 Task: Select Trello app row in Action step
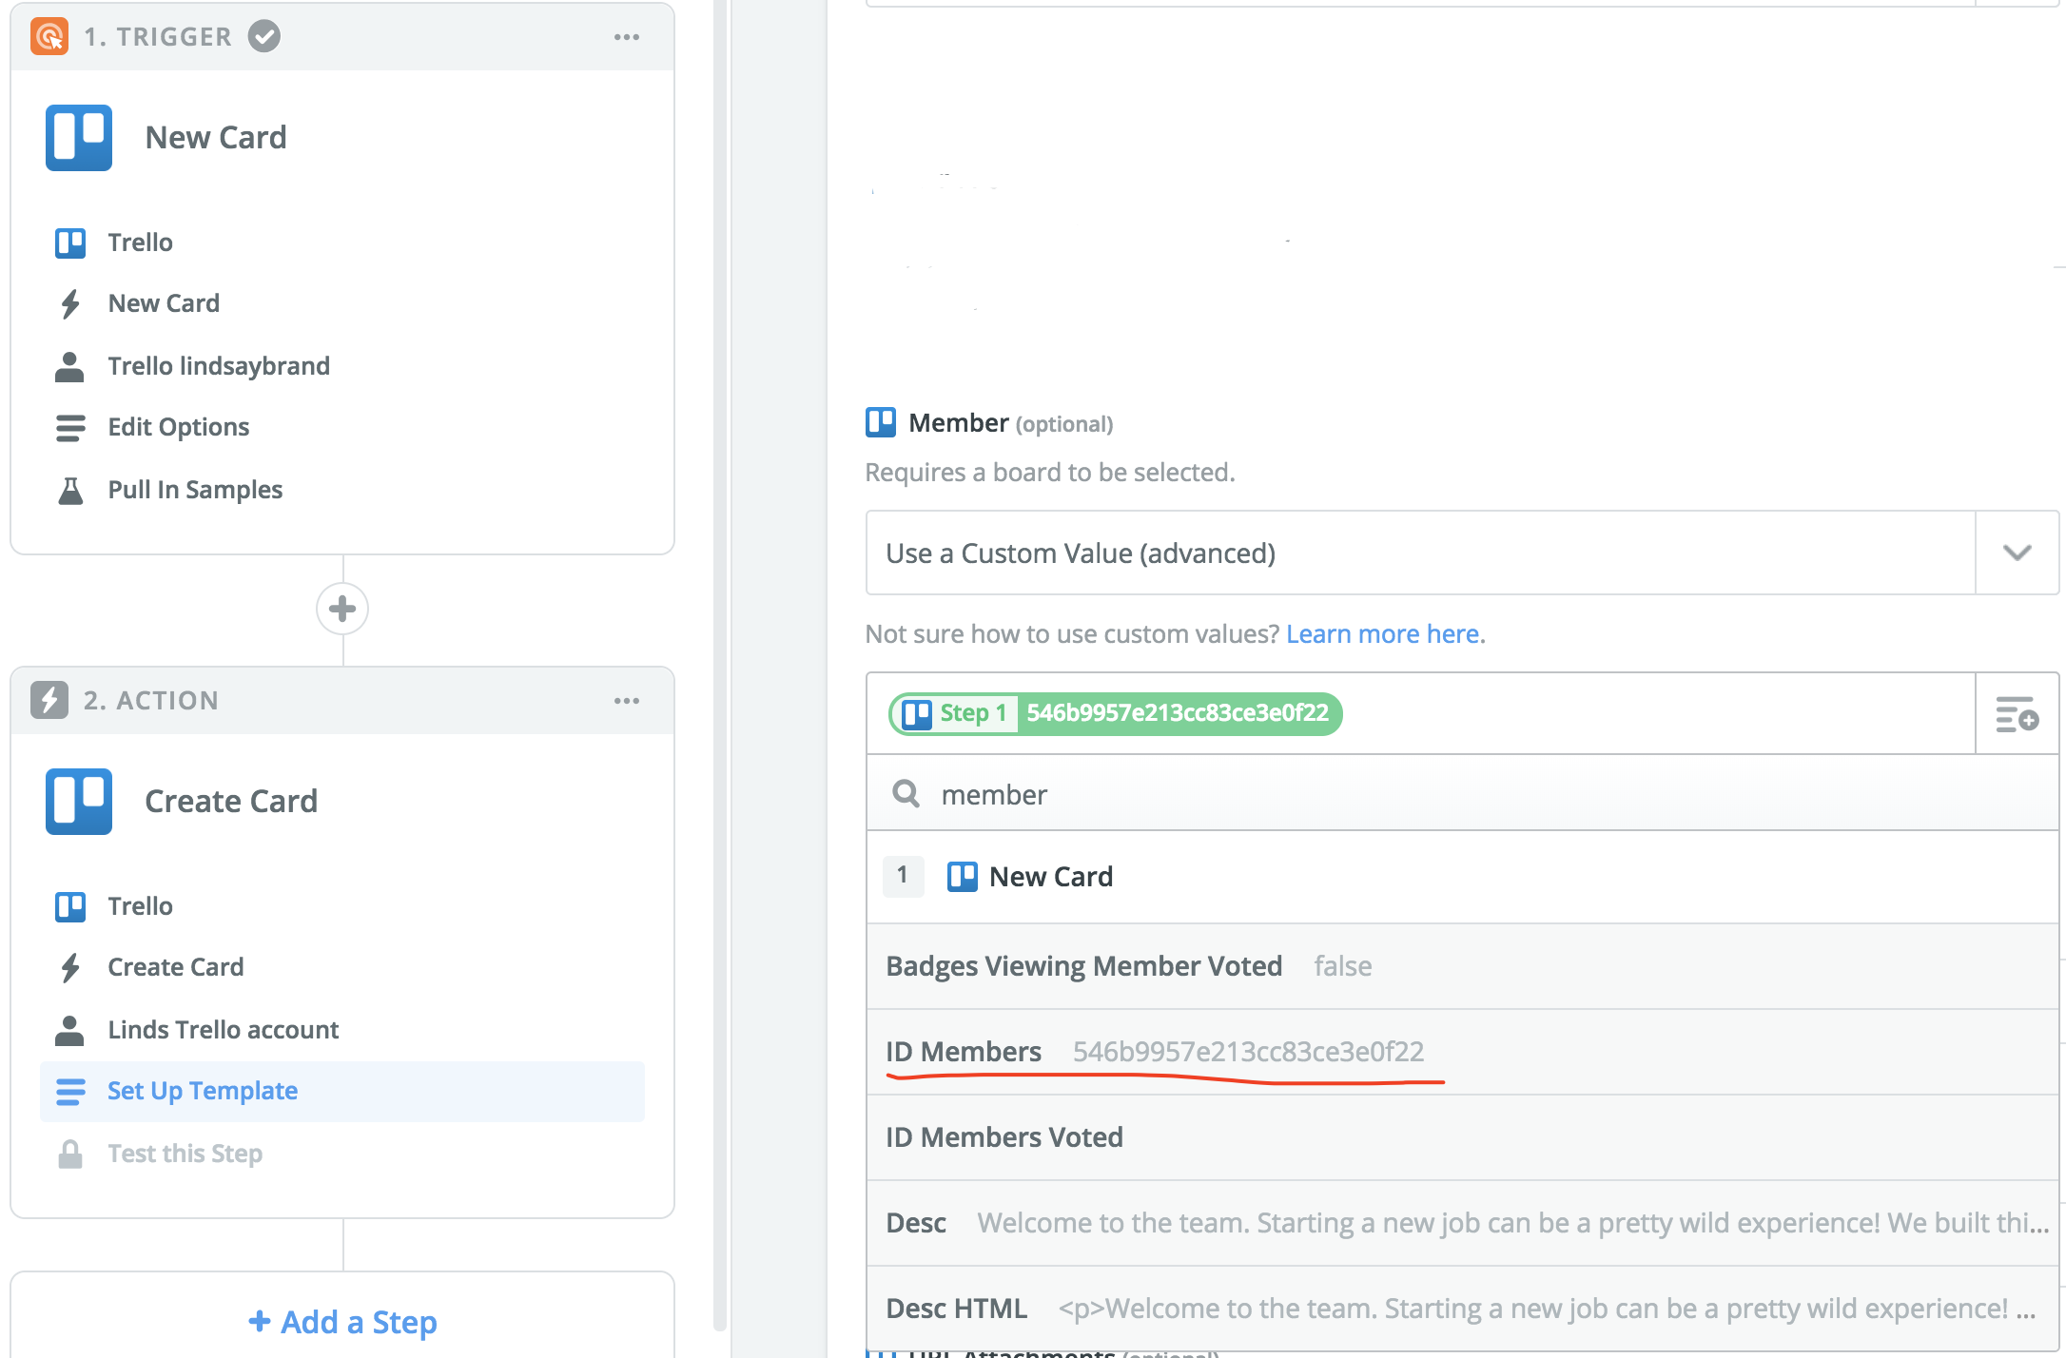click(342, 906)
